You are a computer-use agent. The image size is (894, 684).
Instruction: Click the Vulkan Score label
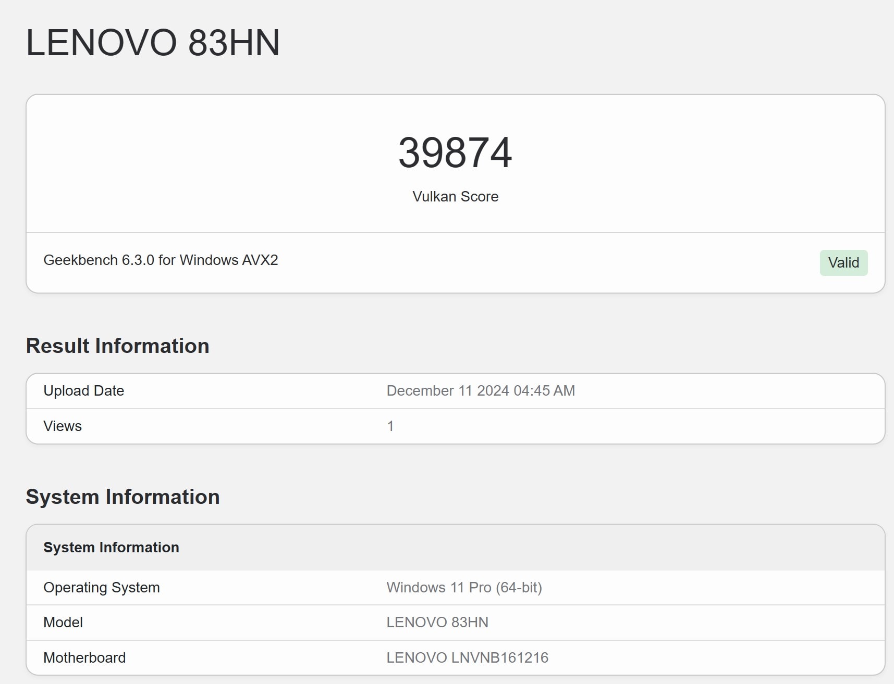coord(455,196)
